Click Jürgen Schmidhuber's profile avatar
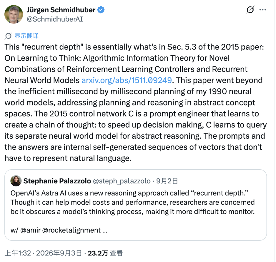Image resolution: width=276 pixels, height=262 pixels. click(14, 14)
